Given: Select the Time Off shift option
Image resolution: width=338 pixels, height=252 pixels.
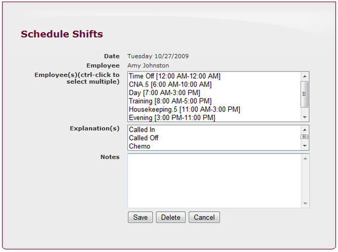Looking at the screenshot, I should pos(174,76).
